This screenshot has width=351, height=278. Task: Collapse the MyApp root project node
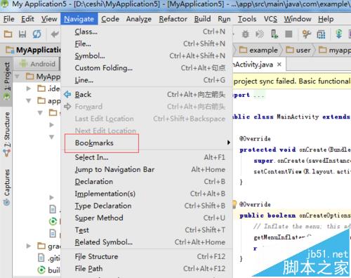17,77
